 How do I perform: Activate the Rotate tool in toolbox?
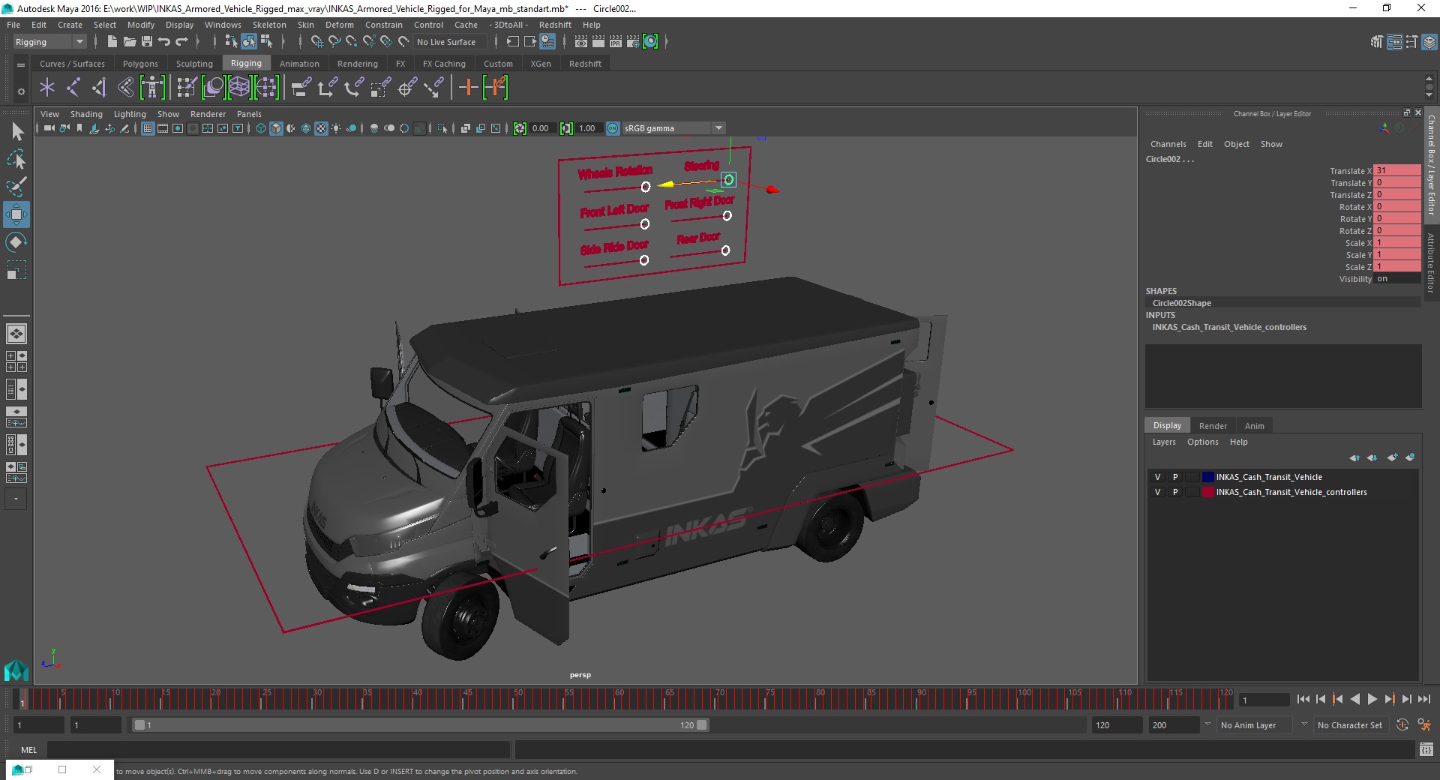16,242
